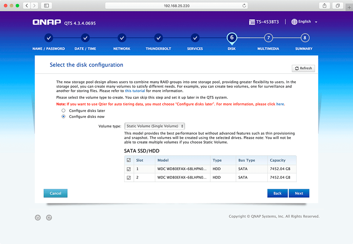Go to Network step checkmark
The image size is (353, 244).
tap(122, 38)
